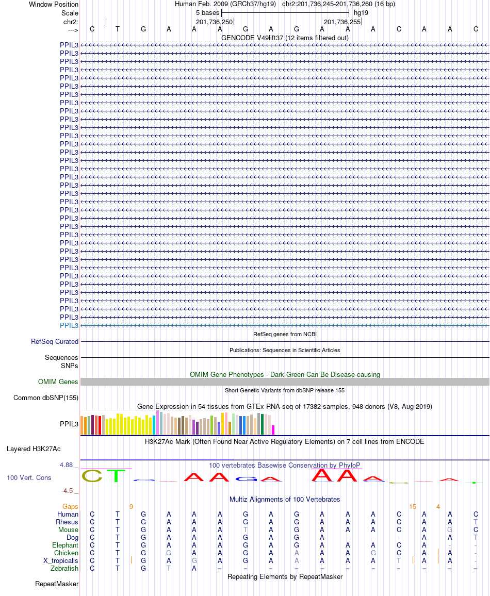Click the 4.88 PhyloP maximum value
The width and height of the screenshot is (490, 596).
(x=66, y=465)
